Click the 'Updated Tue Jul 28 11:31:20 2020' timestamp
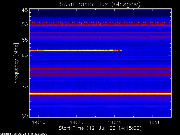Screen dimensions: 180x135 [x=24, y=134]
